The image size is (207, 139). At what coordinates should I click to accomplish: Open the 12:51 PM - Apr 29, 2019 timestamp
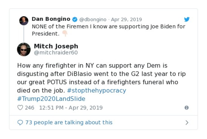pyautogui.click(x=71, y=108)
